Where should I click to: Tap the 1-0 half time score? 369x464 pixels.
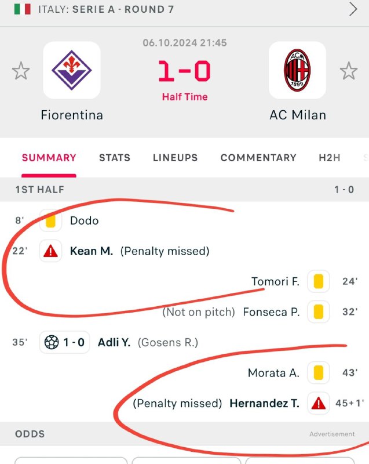click(185, 72)
